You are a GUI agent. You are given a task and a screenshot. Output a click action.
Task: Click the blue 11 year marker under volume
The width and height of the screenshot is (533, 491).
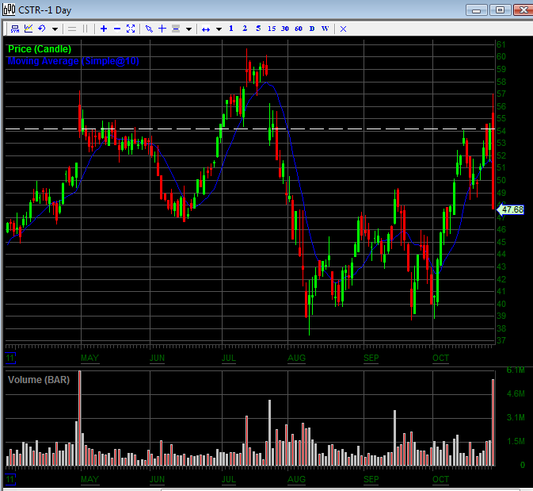coord(10,479)
